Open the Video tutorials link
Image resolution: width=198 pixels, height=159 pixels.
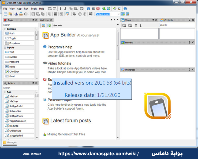click(59, 63)
